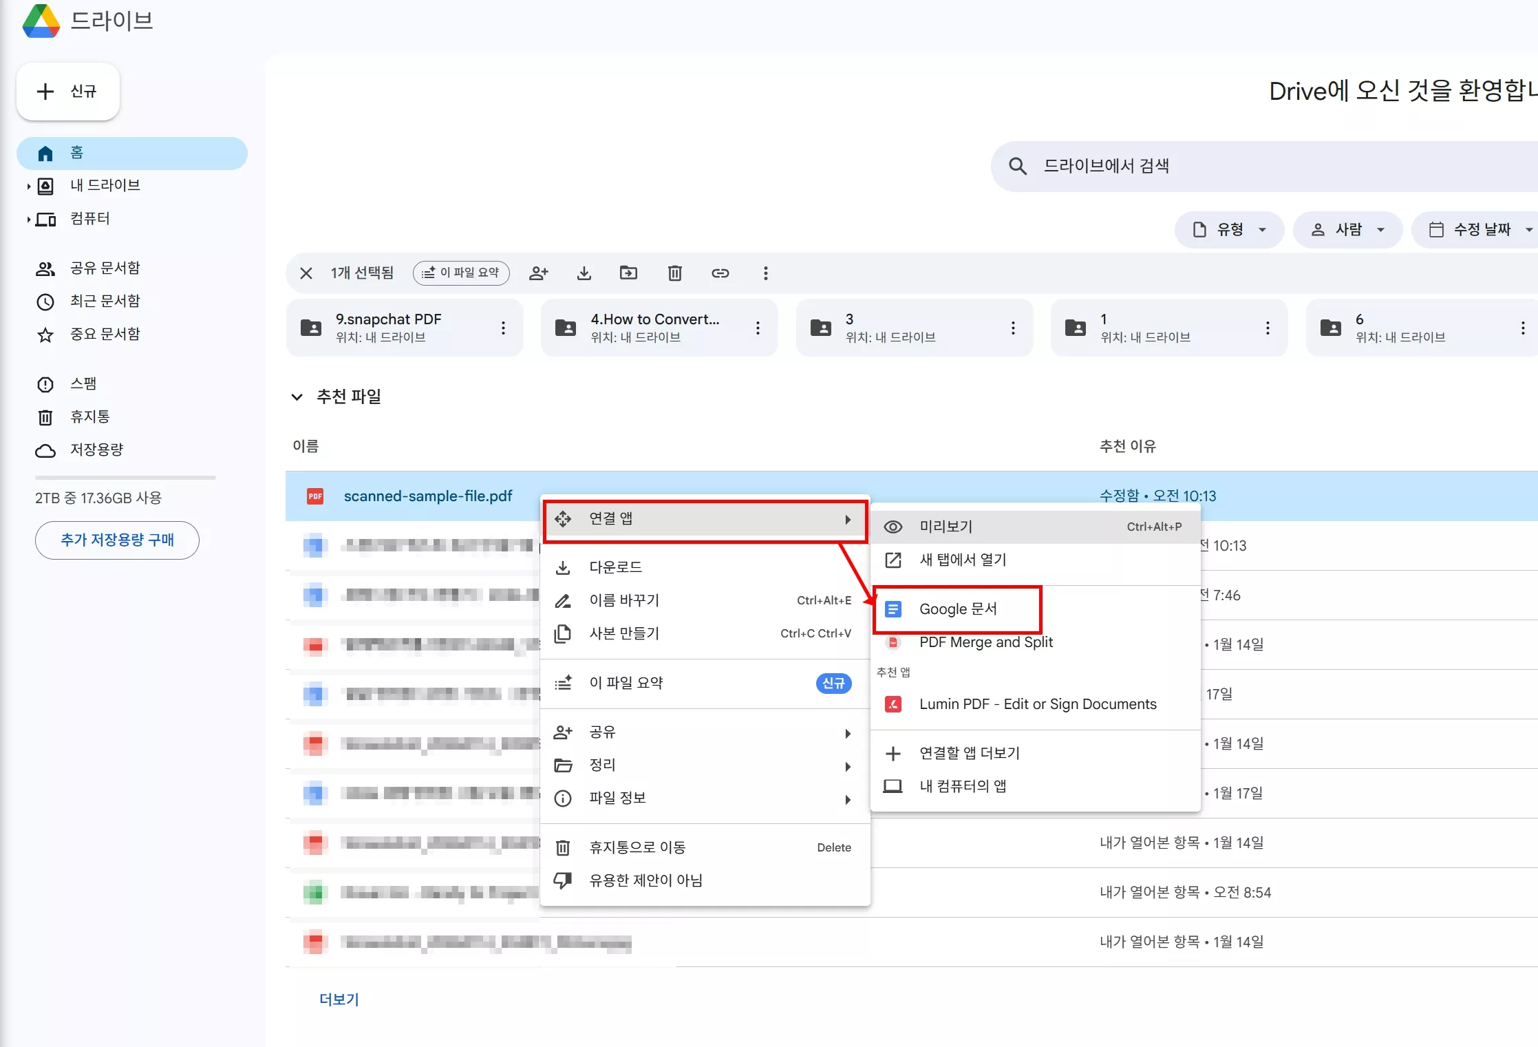This screenshot has width=1538, height=1047.
Task: Click the 미리보기 menu item
Action: pos(946,527)
